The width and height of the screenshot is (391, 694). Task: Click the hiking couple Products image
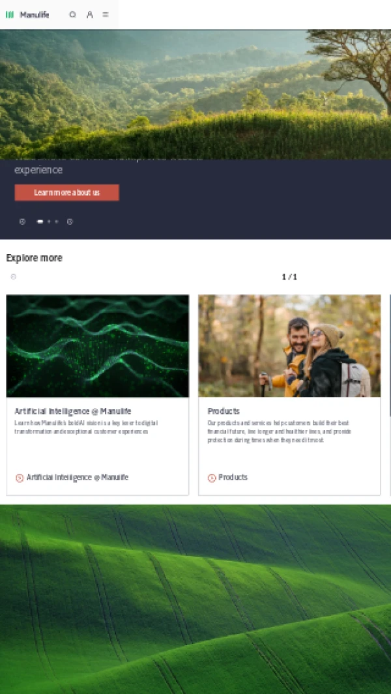click(x=289, y=345)
